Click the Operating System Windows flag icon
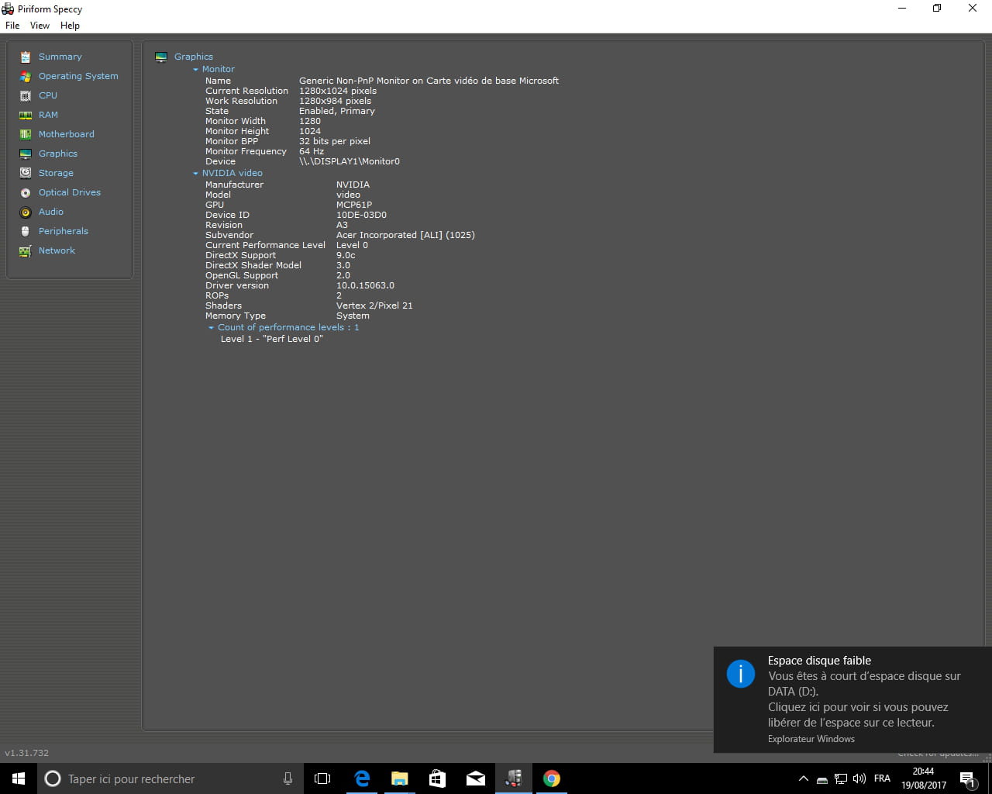 [x=26, y=76]
